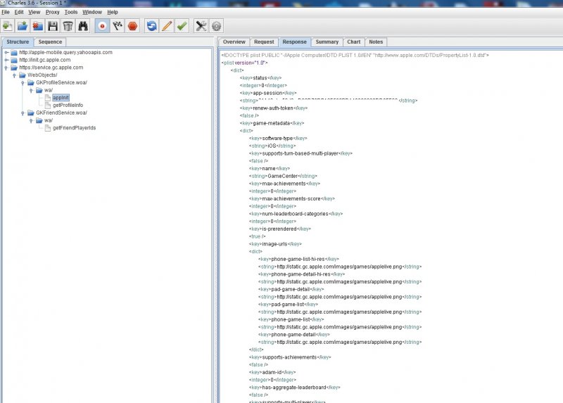This screenshot has width=563, height=403.
Task: Open Tools via wrench and screwdriver icon
Action: (201, 26)
